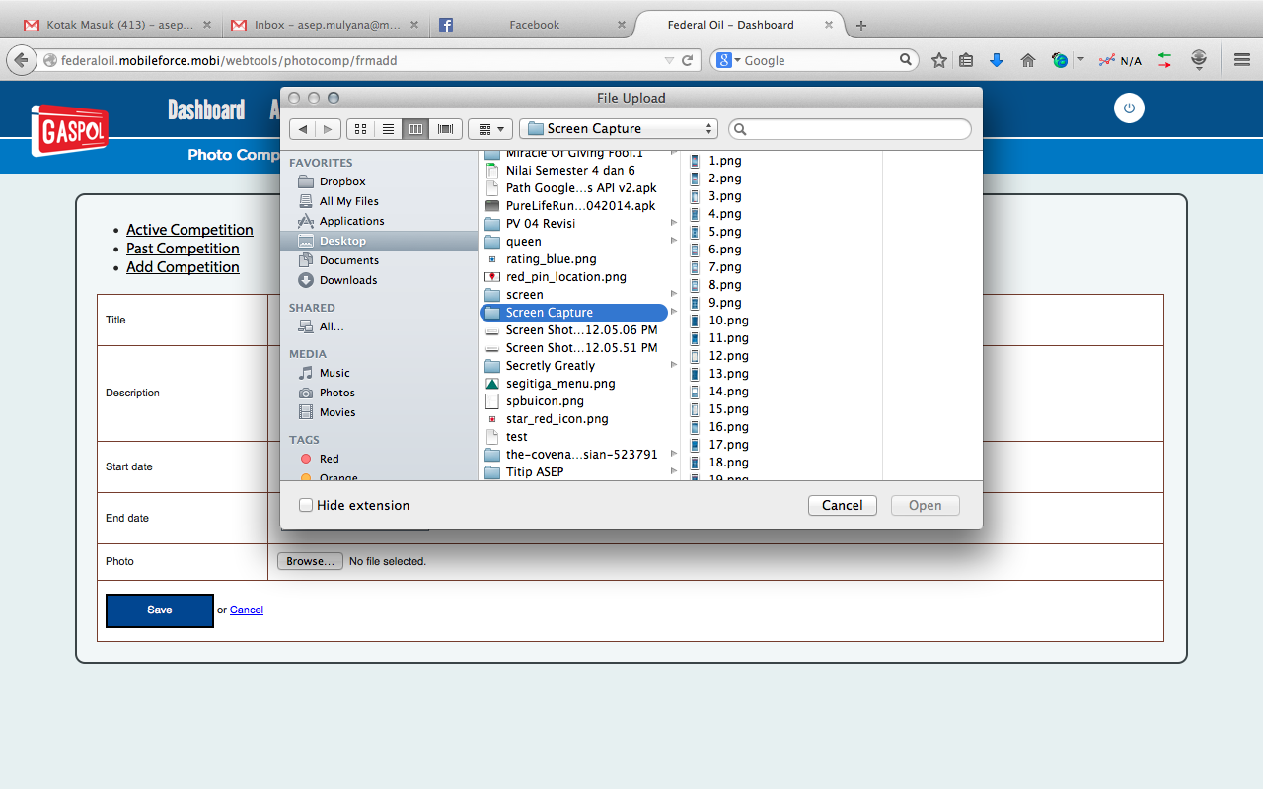Click the file dialog search field
1263x789 pixels.
[x=851, y=129]
